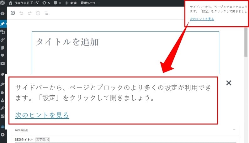The width and height of the screenshot is (249, 143).
Task: Click the add block plus icon
Action: pyautogui.click(x=13, y=13)
